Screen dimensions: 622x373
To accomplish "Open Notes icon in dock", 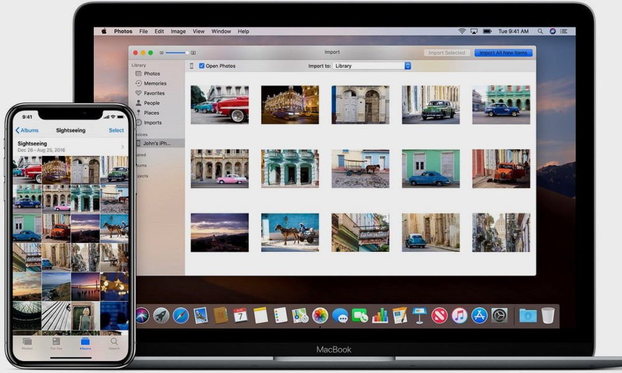I will [261, 316].
